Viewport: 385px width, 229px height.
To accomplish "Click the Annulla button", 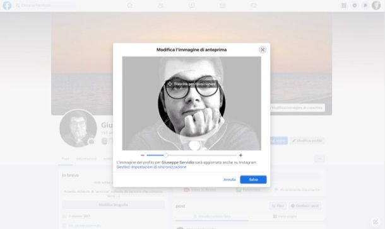I will pos(229,179).
